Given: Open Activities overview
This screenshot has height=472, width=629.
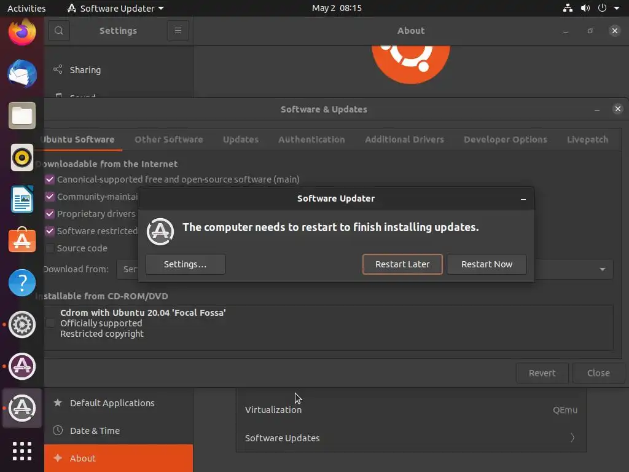Looking at the screenshot, I should [x=26, y=8].
